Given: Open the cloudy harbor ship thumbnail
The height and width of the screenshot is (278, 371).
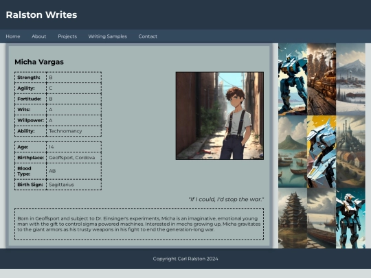Looking at the screenshot, I should click(x=322, y=218).
